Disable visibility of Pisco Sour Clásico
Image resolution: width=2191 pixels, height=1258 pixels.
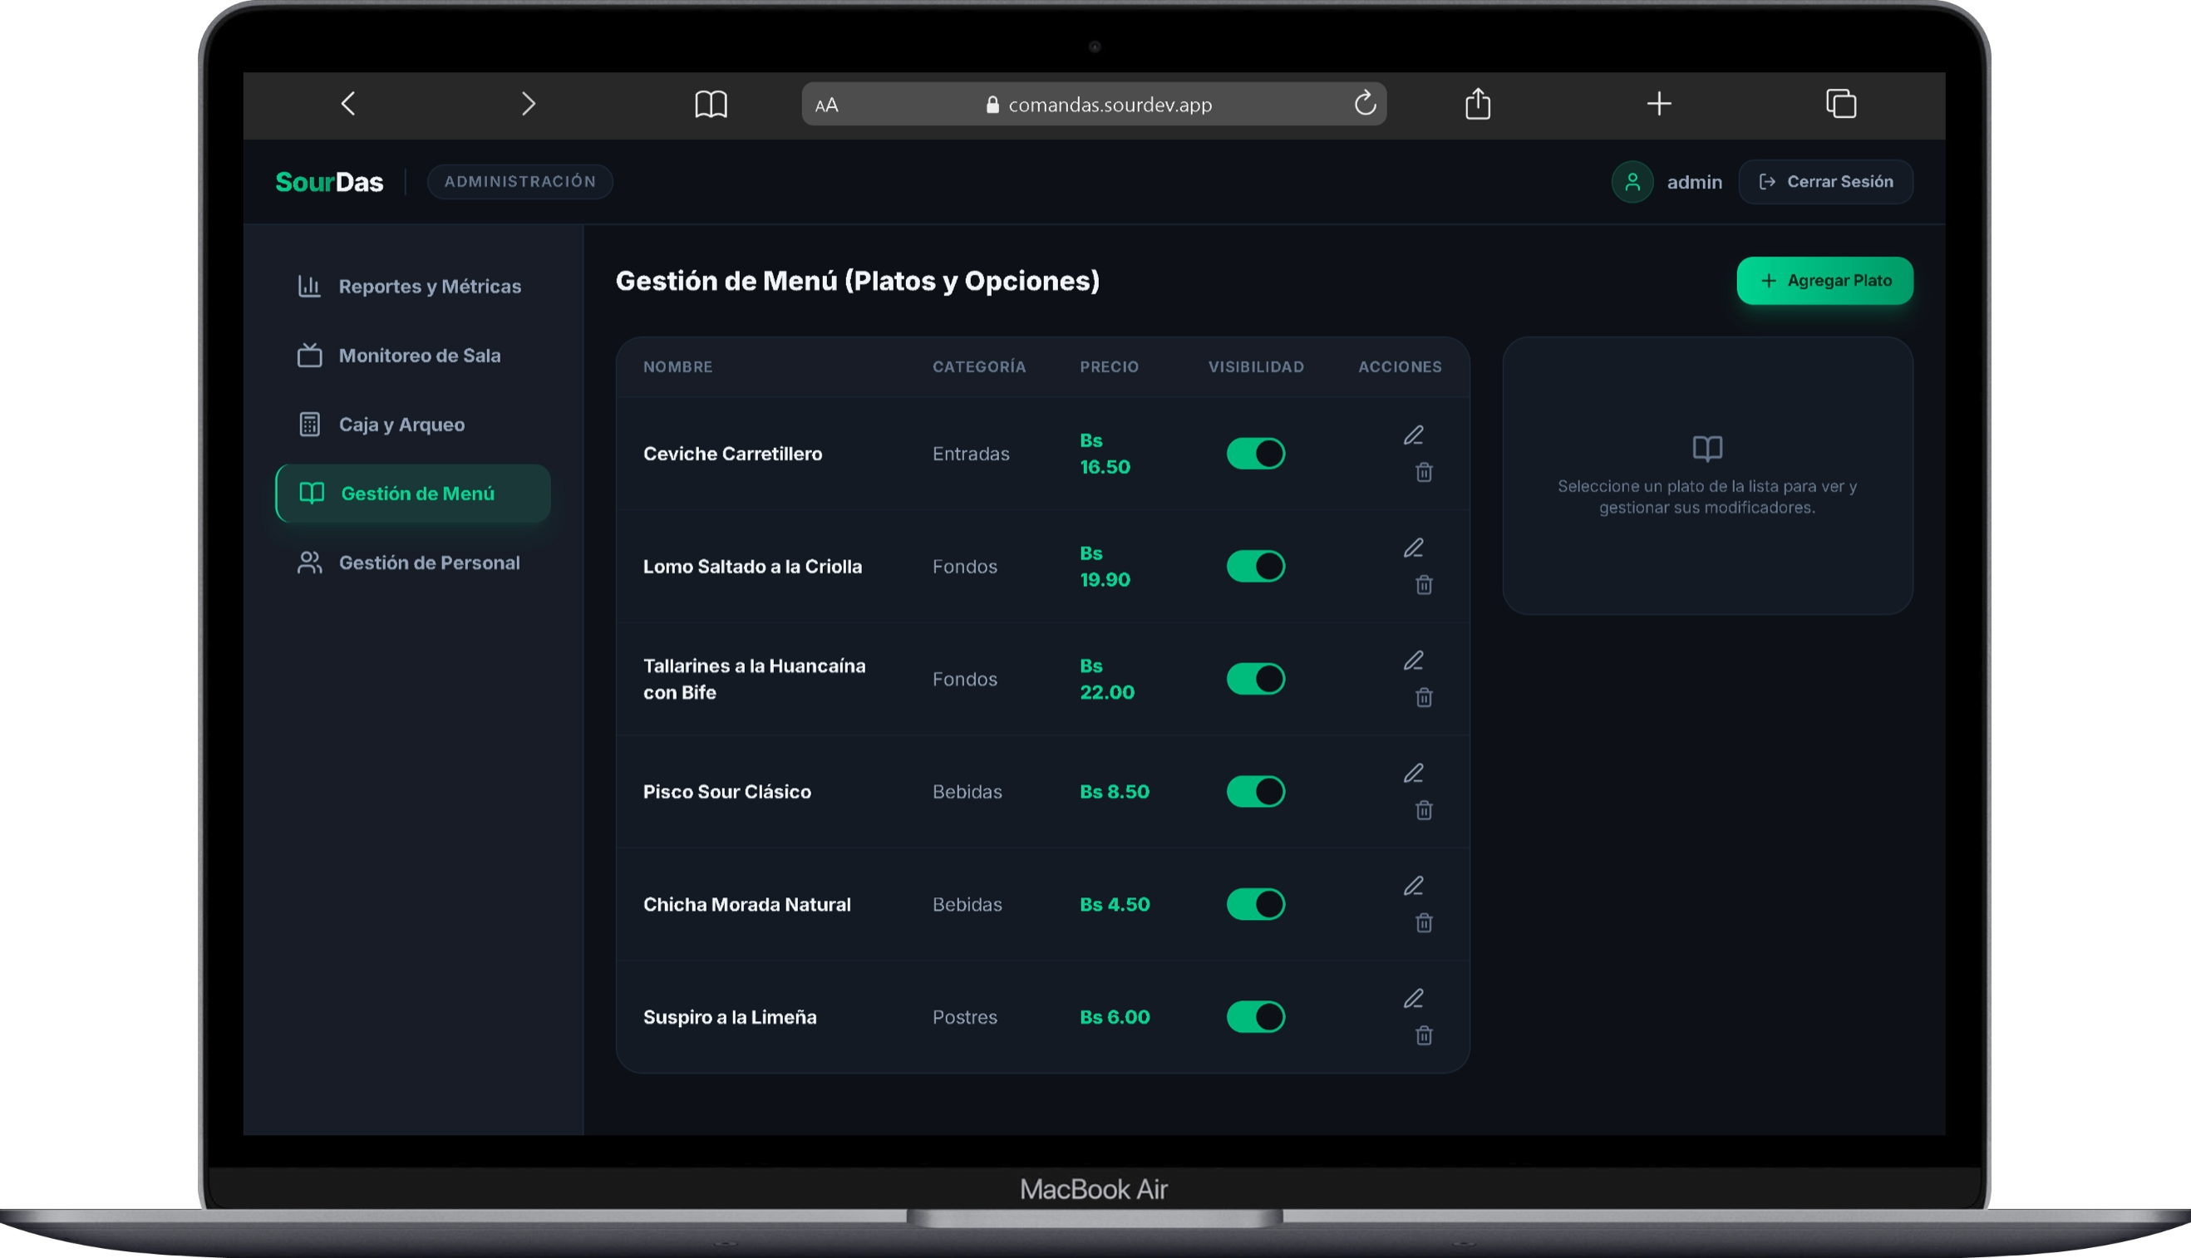[x=1255, y=791]
